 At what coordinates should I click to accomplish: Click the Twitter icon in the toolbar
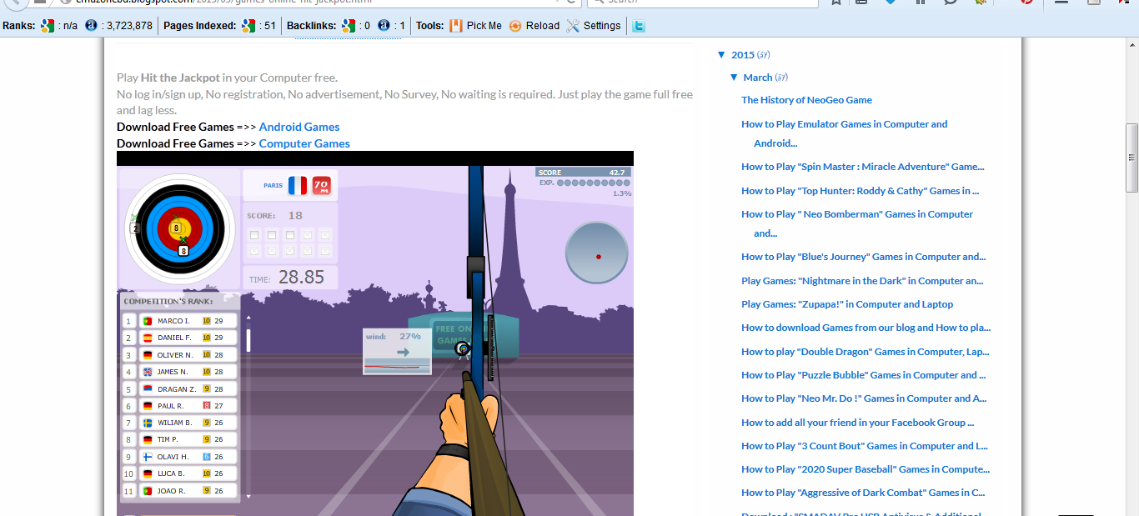tap(638, 26)
